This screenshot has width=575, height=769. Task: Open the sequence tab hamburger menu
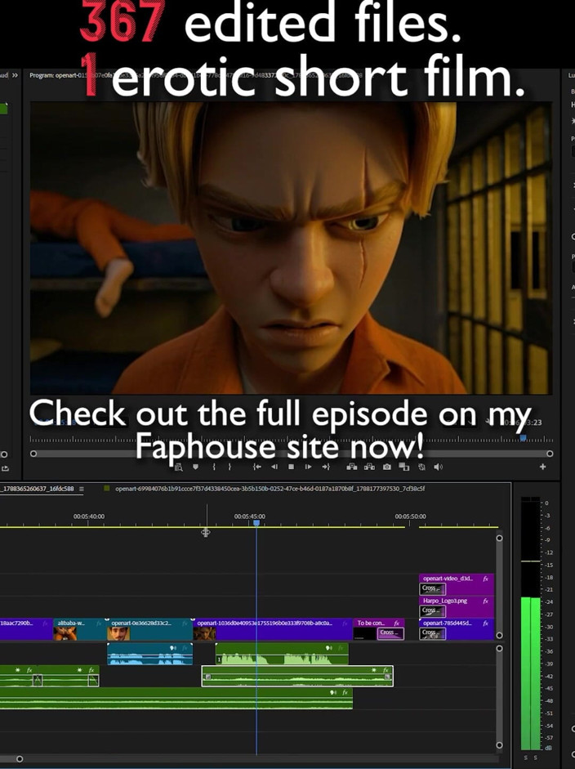pyautogui.click(x=82, y=489)
